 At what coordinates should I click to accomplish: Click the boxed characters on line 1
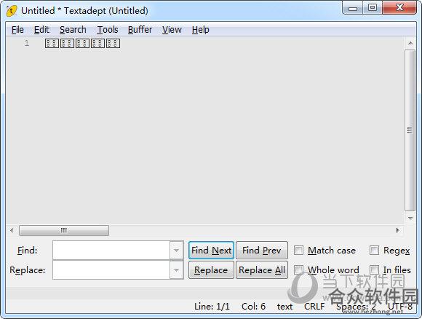(x=82, y=44)
